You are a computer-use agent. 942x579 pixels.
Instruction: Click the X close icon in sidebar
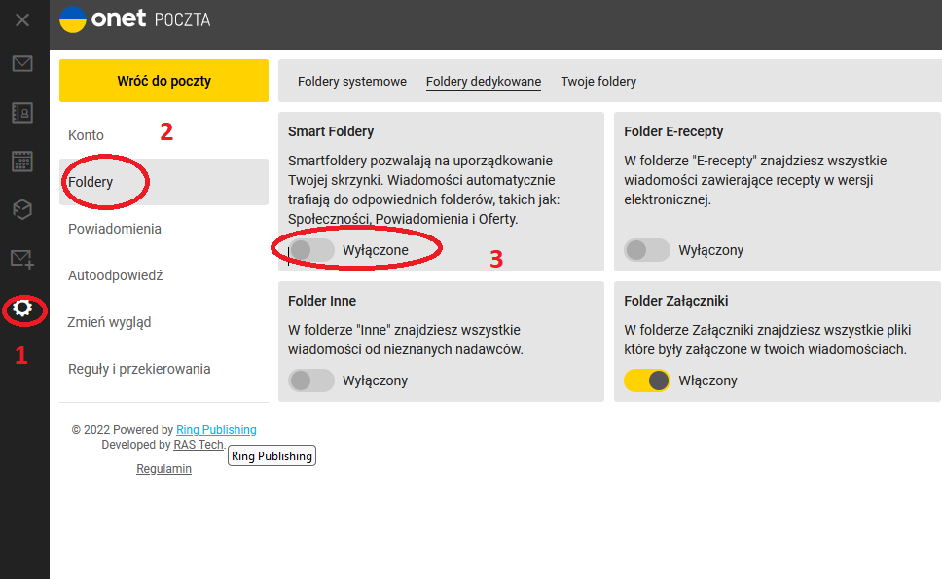pyautogui.click(x=21, y=19)
